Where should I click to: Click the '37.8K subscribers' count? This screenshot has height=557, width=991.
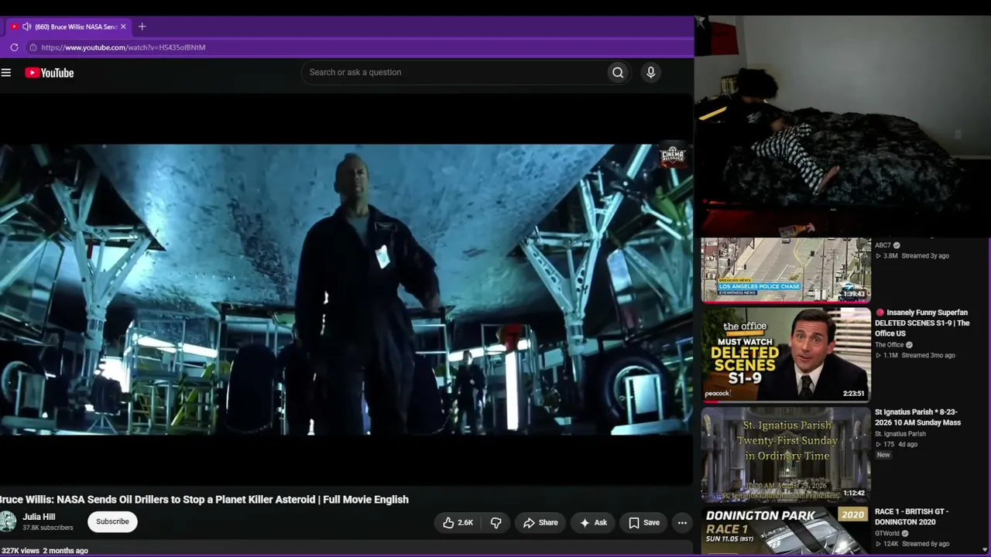(48, 528)
